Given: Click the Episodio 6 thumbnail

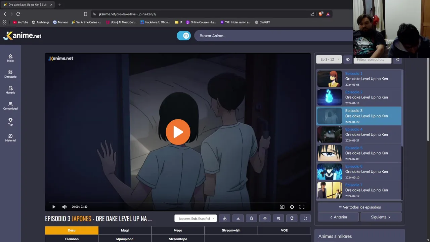Looking at the screenshot, I should 330,171.
